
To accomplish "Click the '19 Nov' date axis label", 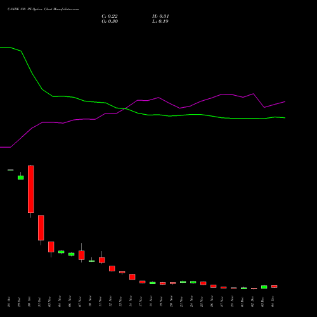I will click(161, 302).
